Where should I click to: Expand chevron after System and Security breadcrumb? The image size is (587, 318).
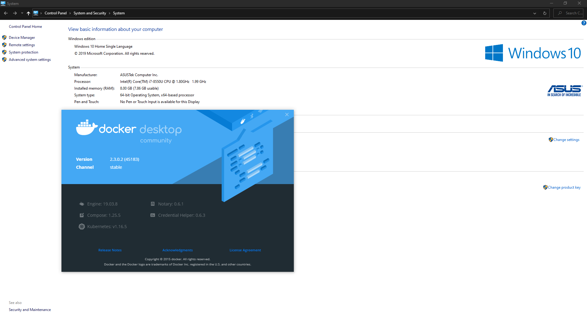click(x=109, y=13)
